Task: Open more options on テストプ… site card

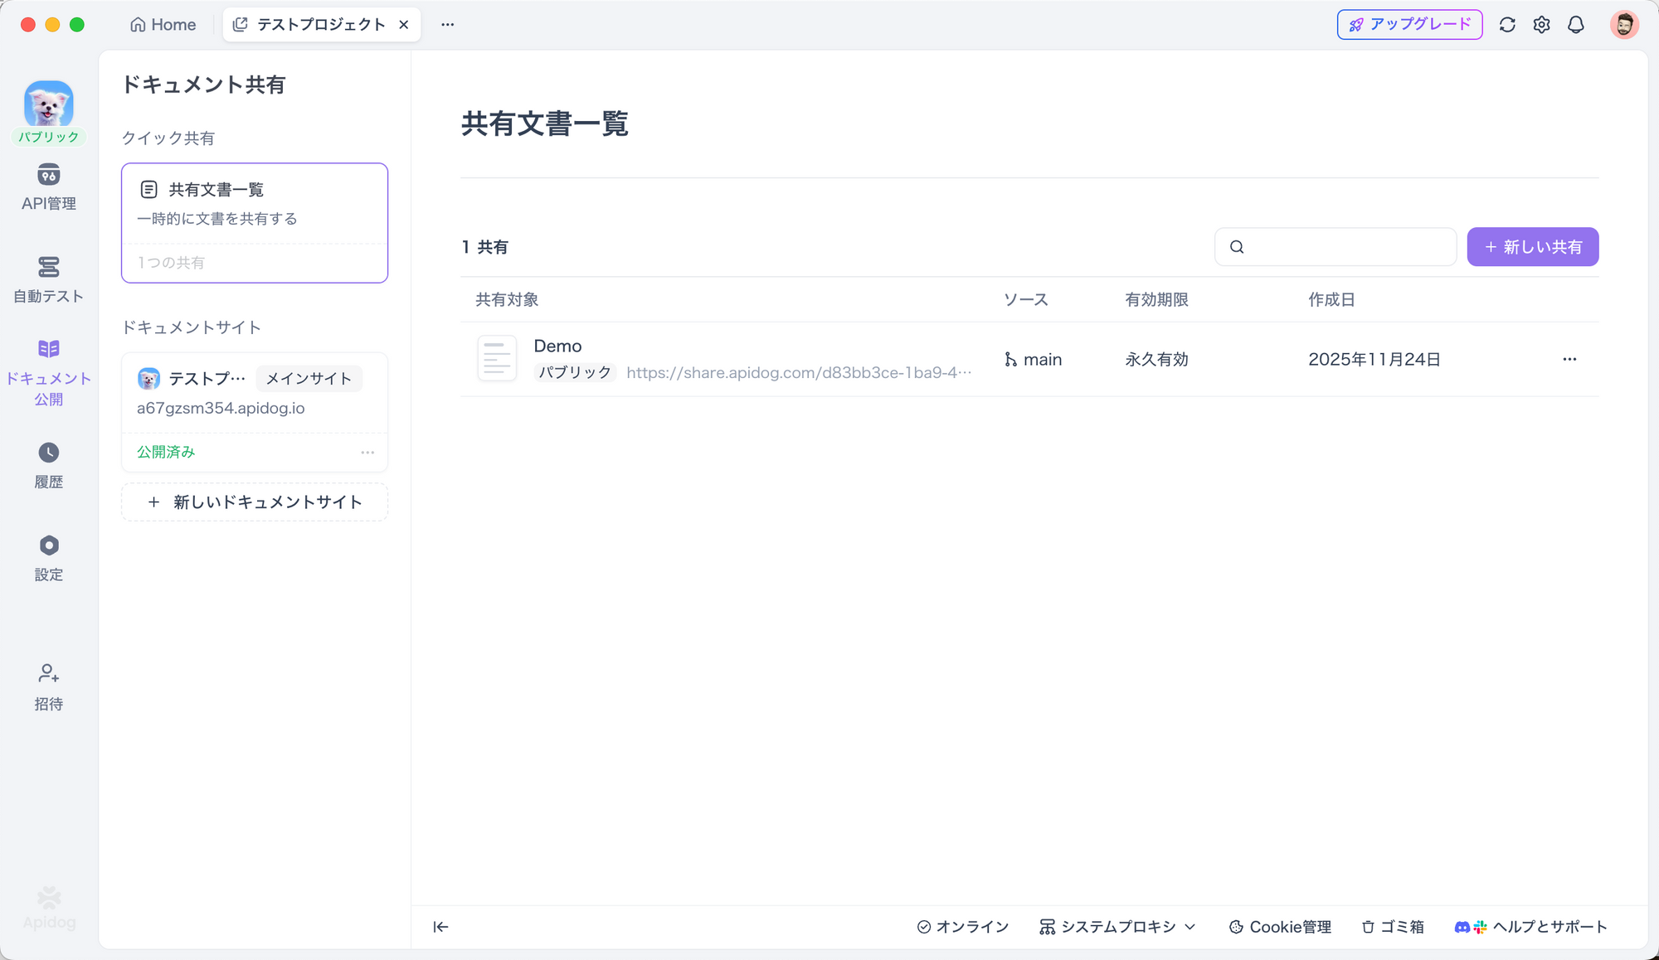Action: [367, 452]
